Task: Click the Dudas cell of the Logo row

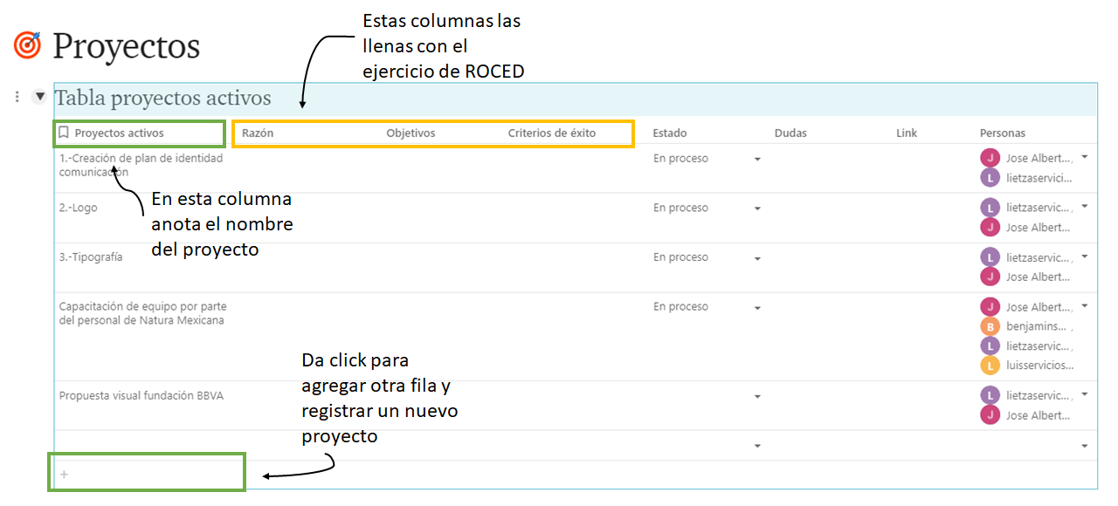Action: [825, 217]
